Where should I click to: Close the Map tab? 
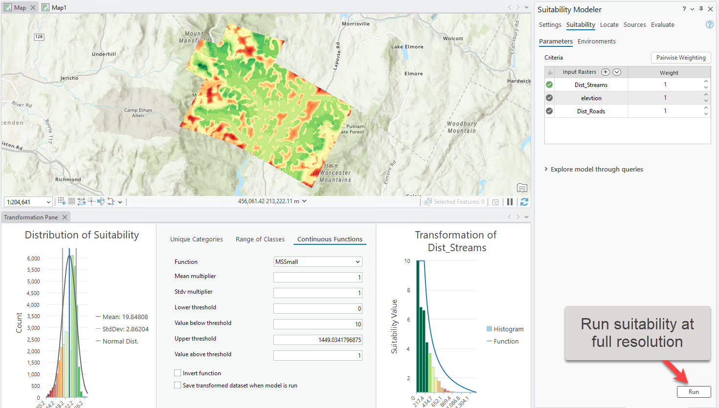(33, 7)
